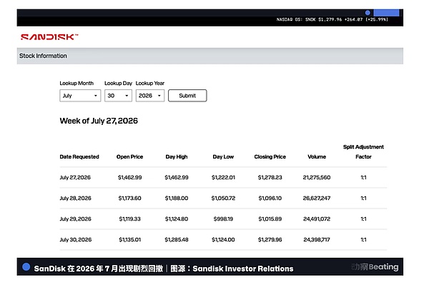The height and width of the screenshot is (290, 429).
Task: Click the Sandisk Investor Relations caption text
Action: [x=243, y=269]
